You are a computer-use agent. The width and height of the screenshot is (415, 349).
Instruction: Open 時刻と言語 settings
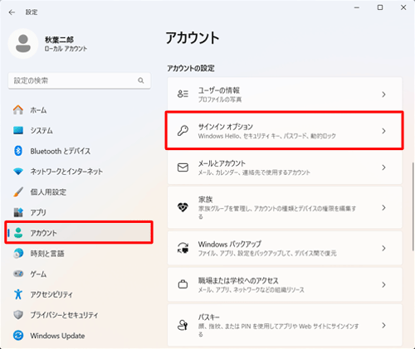(79, 254)
